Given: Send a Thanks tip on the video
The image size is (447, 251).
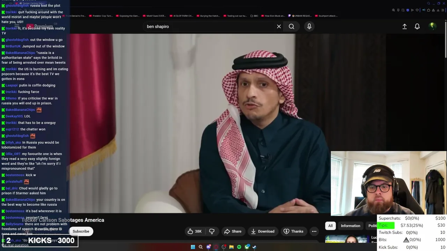Looking at the screenshot, I should (x=293, y=231).
